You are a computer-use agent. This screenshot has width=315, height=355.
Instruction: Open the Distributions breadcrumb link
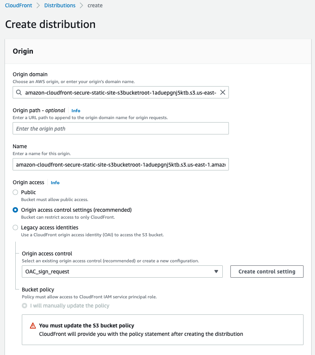pyautogui.click(x=60, y=5)
